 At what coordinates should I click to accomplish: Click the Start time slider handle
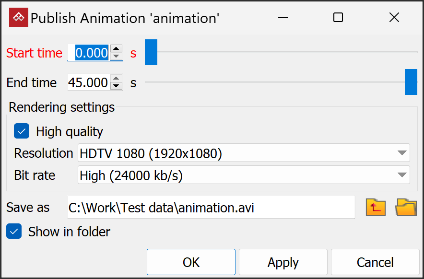click(x=151, y=52)
